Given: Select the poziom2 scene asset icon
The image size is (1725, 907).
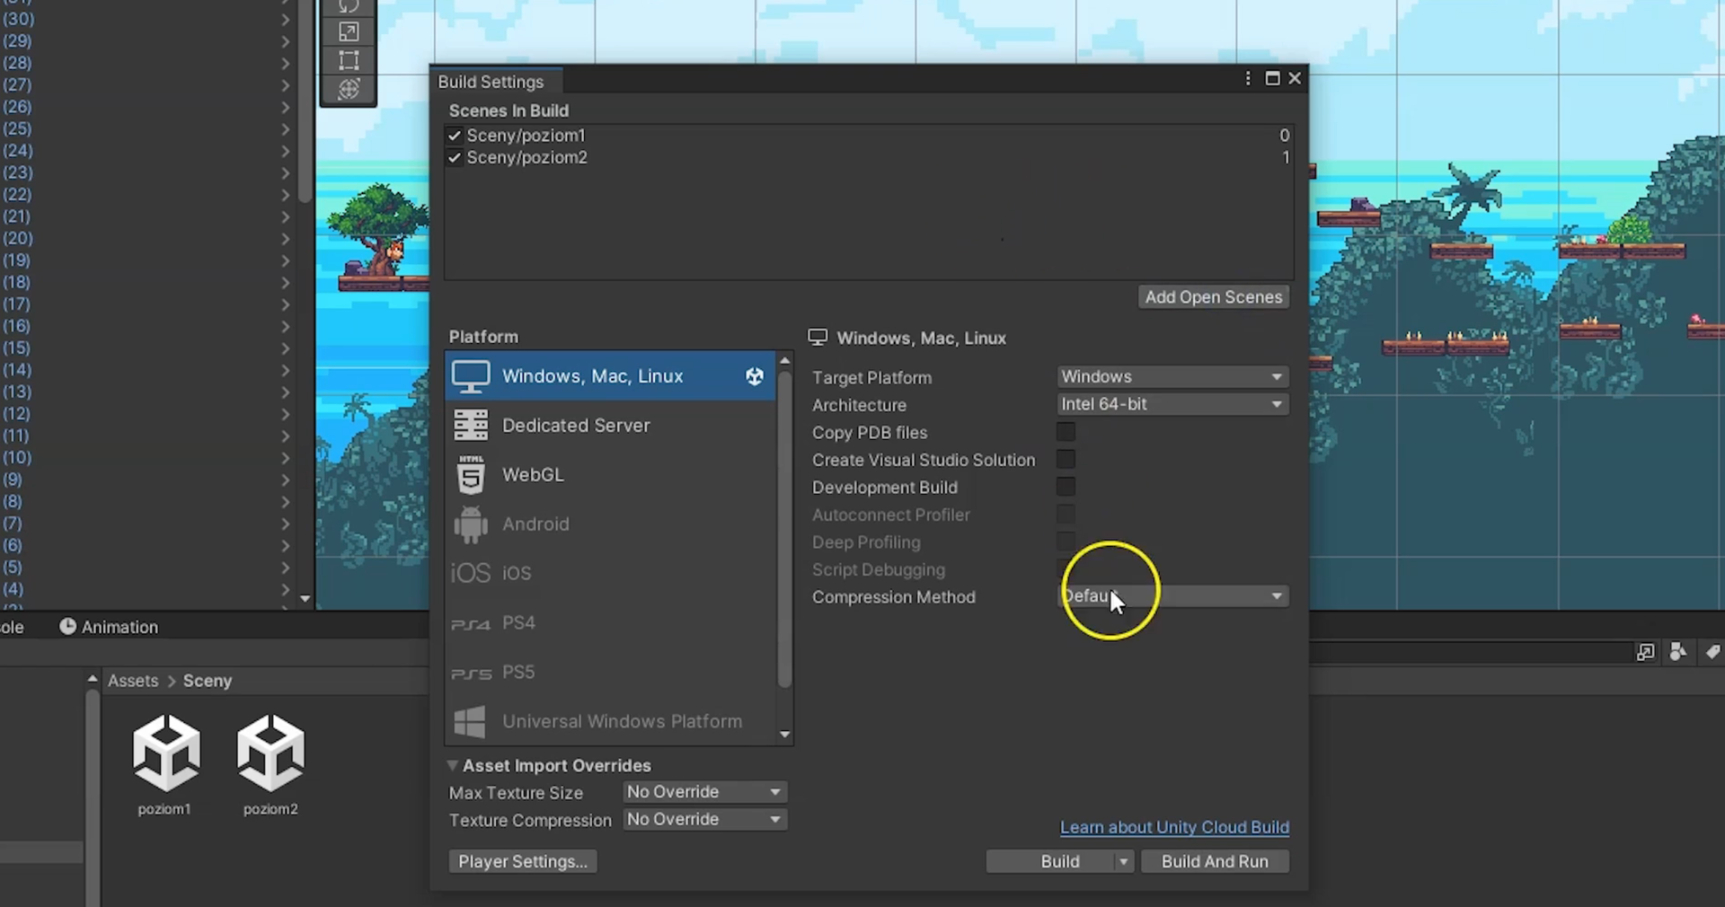Looking at the screenshot, I should (x=270, y=754).
